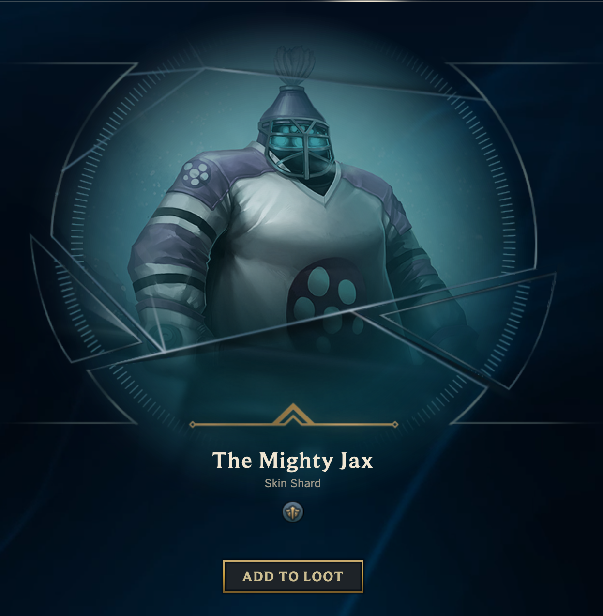
Task: Click the right diamond end of gold divider
Action: click(395, 425)
